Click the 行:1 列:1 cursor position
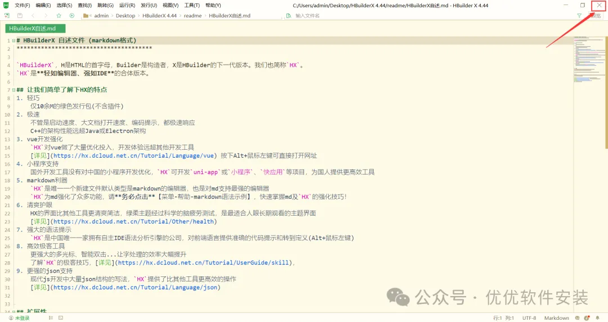 point(503,317)
